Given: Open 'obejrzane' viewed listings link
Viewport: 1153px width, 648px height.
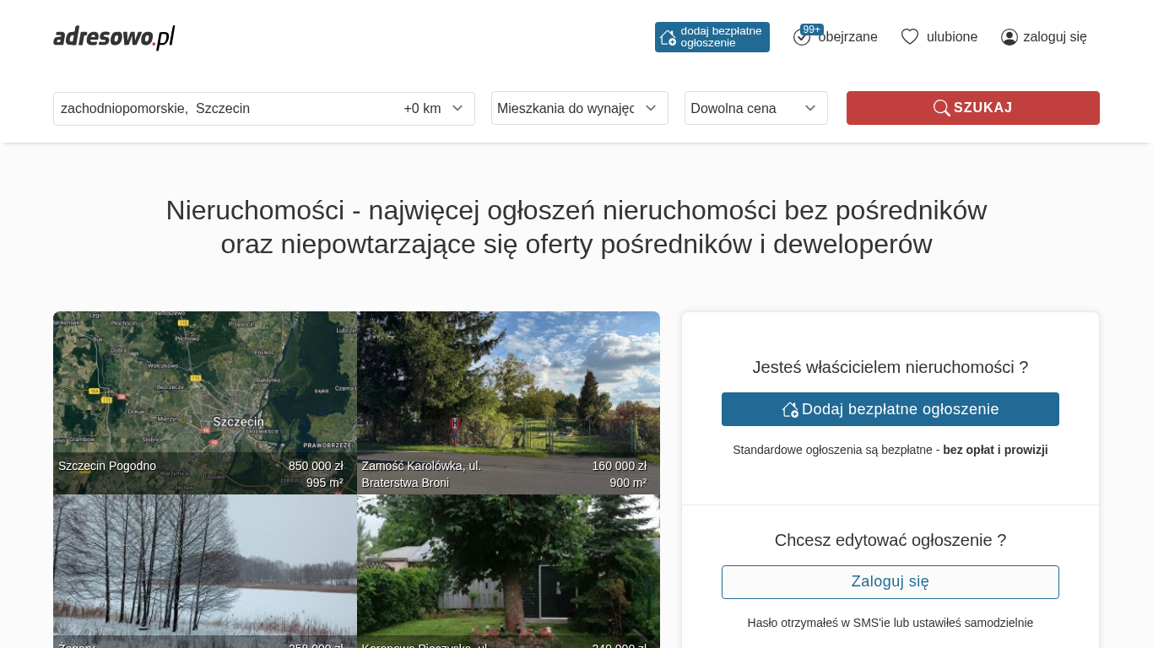Looking at the screenshot, I should point(847,37).
